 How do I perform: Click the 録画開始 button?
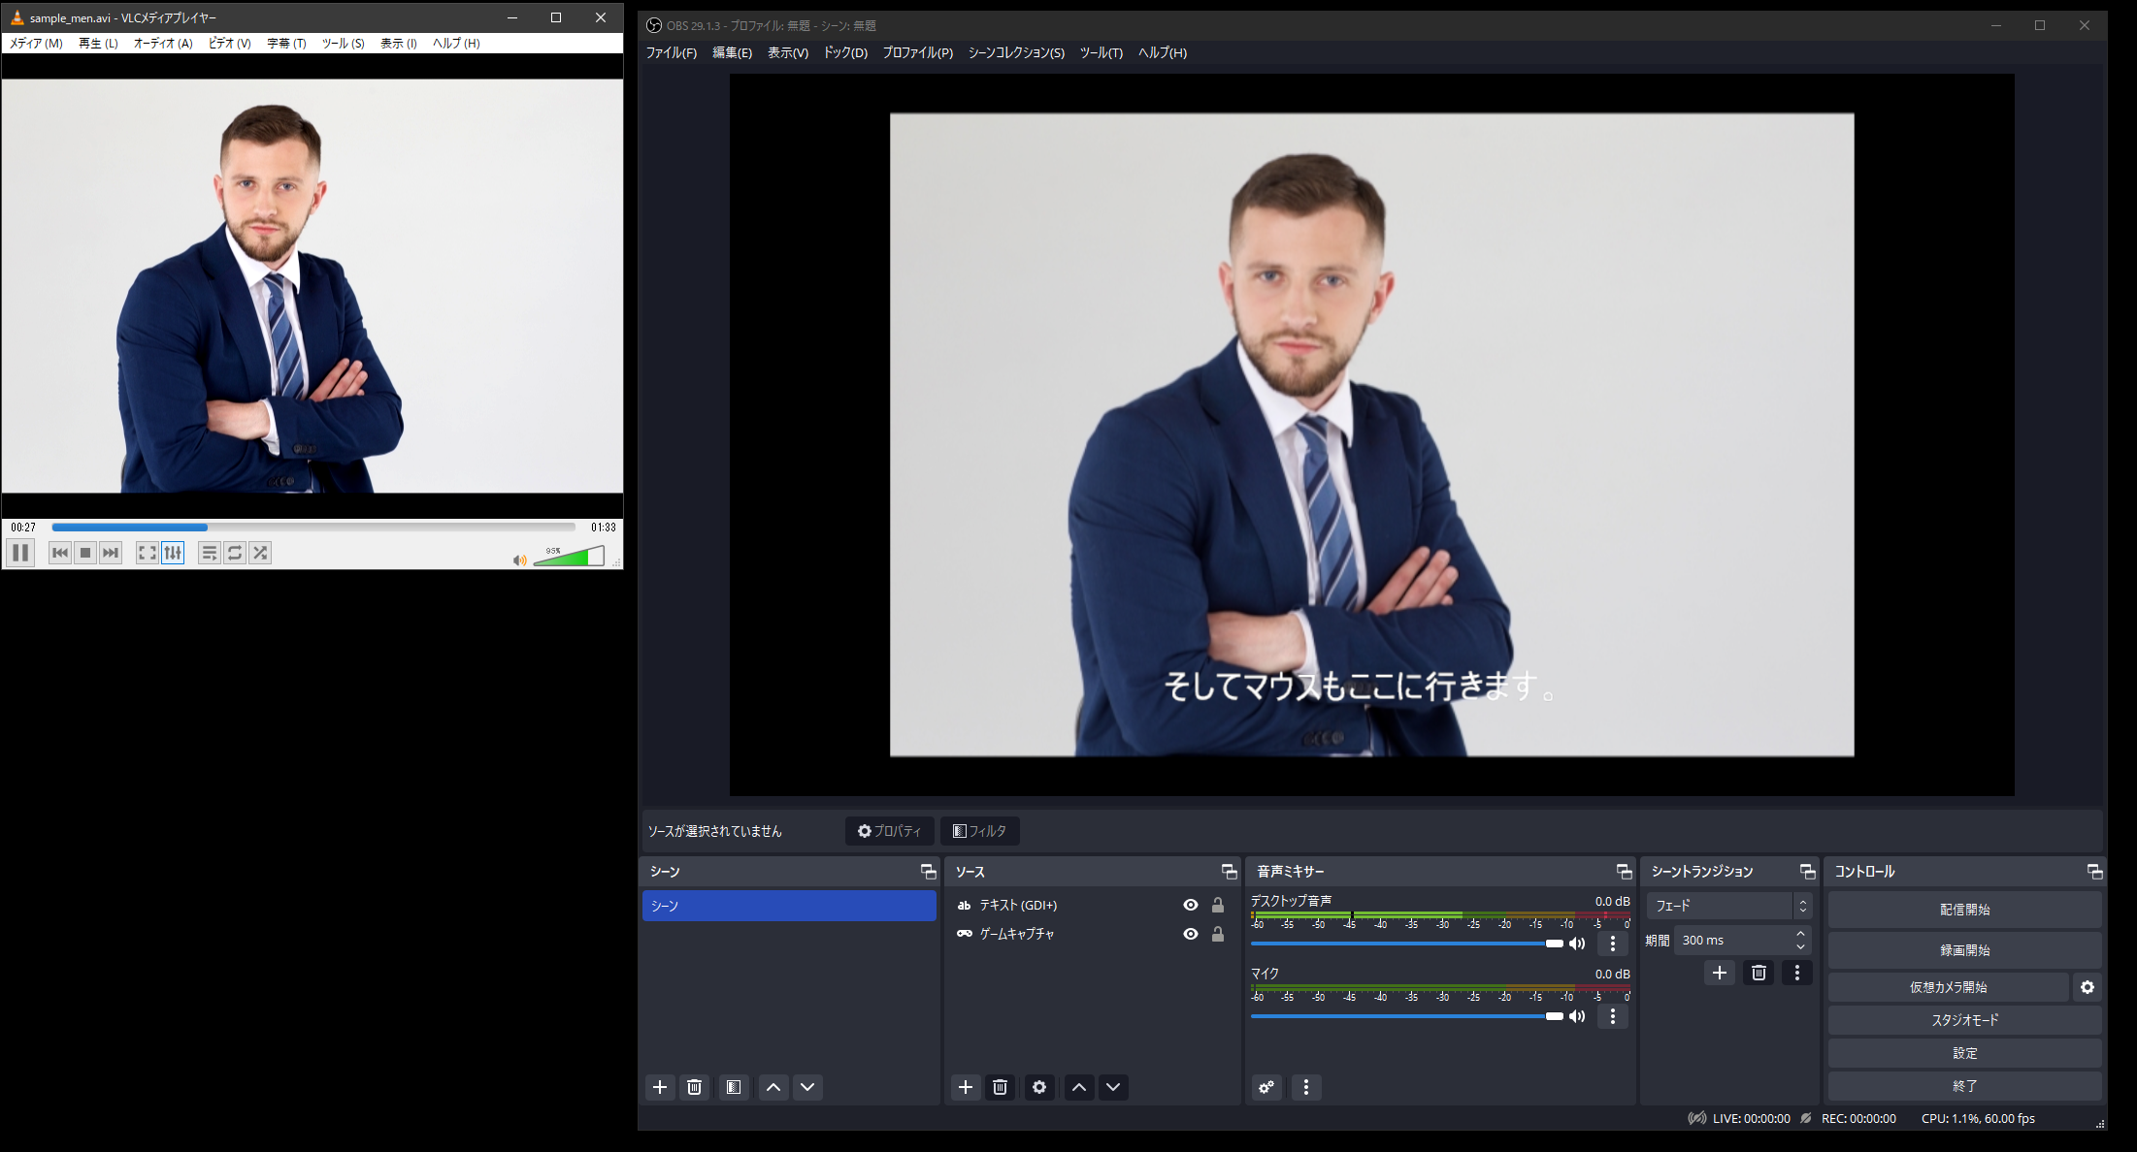pos(1964,950)
